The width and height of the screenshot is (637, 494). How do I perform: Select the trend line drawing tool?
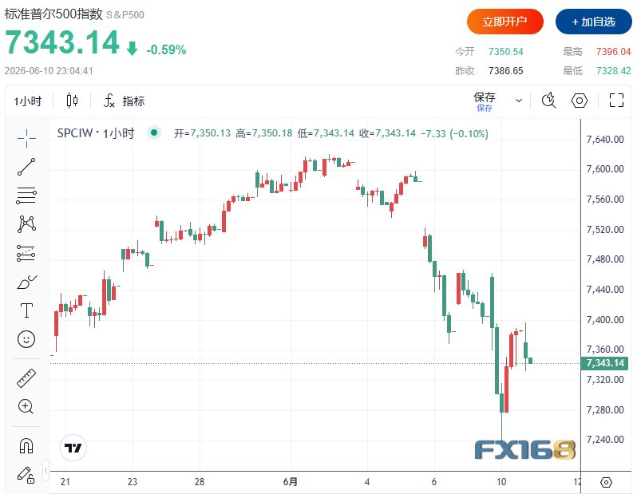26,167
